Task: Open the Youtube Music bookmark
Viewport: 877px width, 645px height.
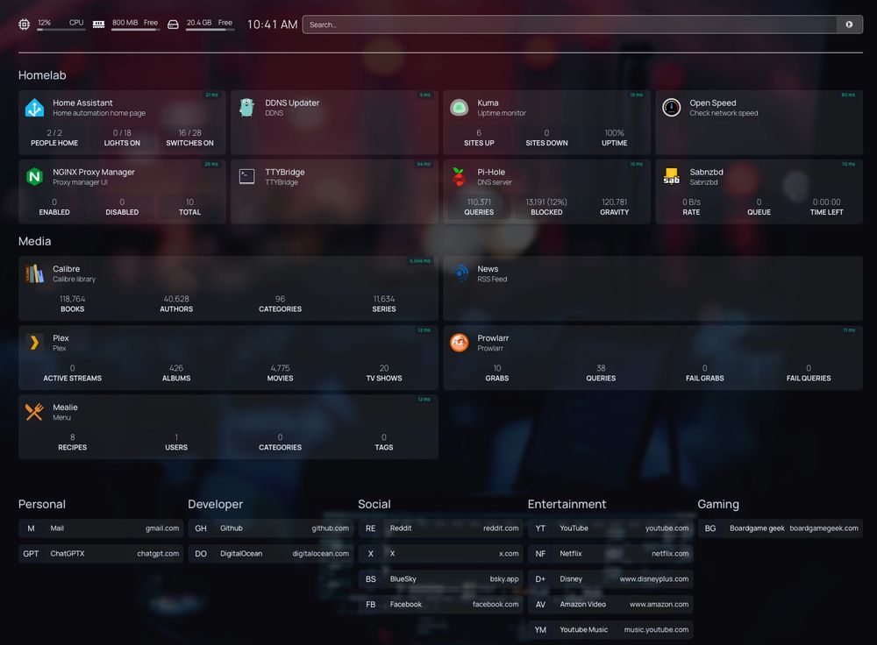Action: (610, 629)
